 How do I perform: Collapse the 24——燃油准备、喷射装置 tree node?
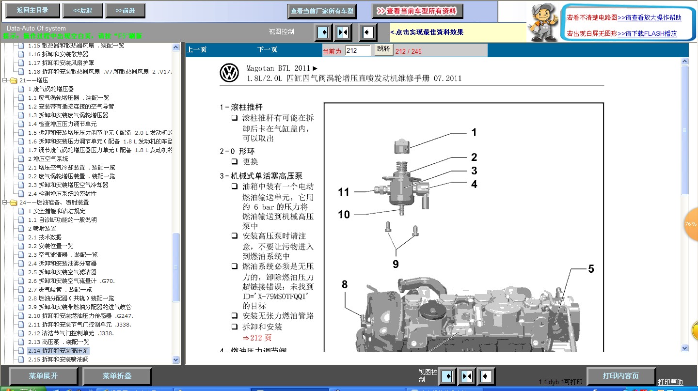coord(5,203)
